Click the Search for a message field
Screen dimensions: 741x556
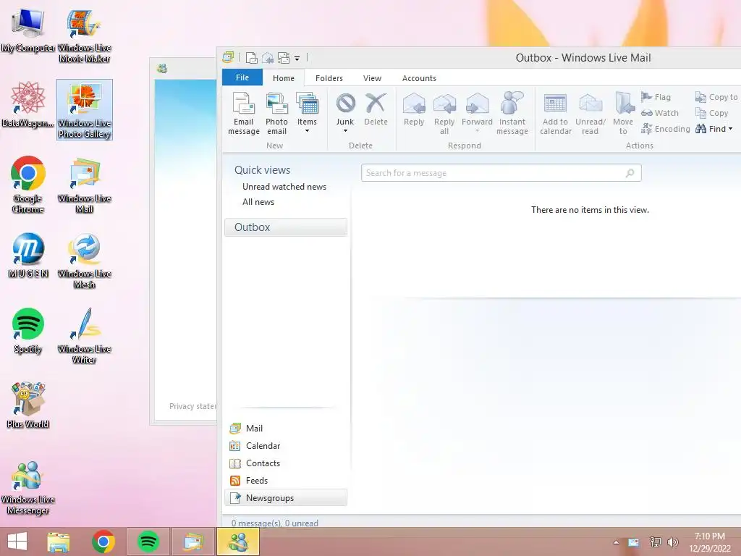pos(501,172)
